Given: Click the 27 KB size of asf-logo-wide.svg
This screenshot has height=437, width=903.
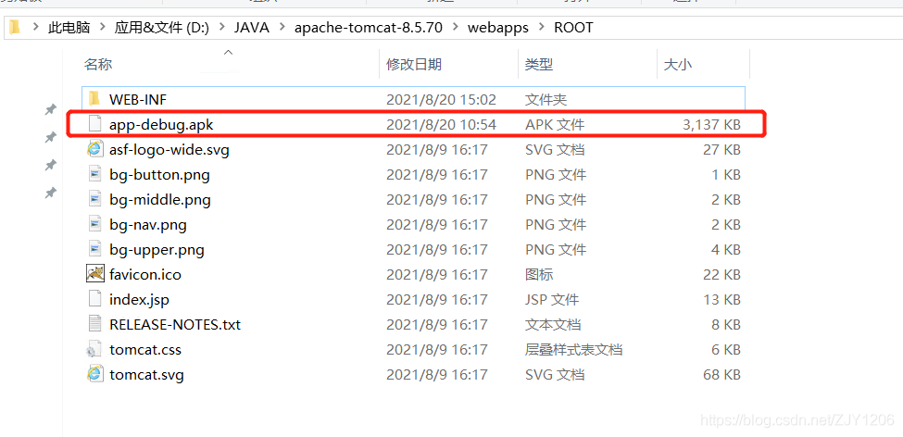Looking at the screenshot, I should pyautogui.click(x=721, y=150).
